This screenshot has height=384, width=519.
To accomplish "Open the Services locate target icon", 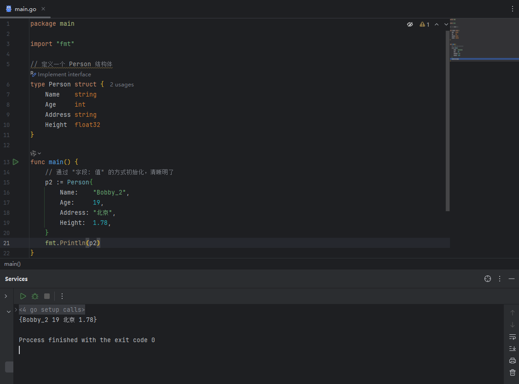I will click(x=488, y=279).
